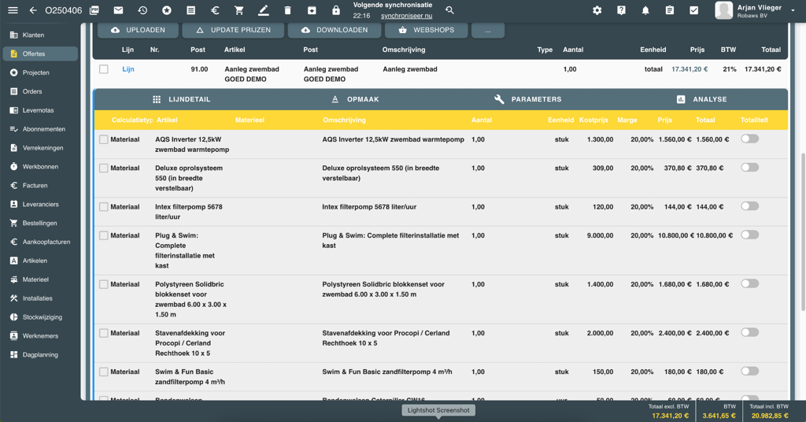806x422 pixels.
Task: Toggle Totaliteit for Swim & Fun Basic row
Action: pos(749,371)
